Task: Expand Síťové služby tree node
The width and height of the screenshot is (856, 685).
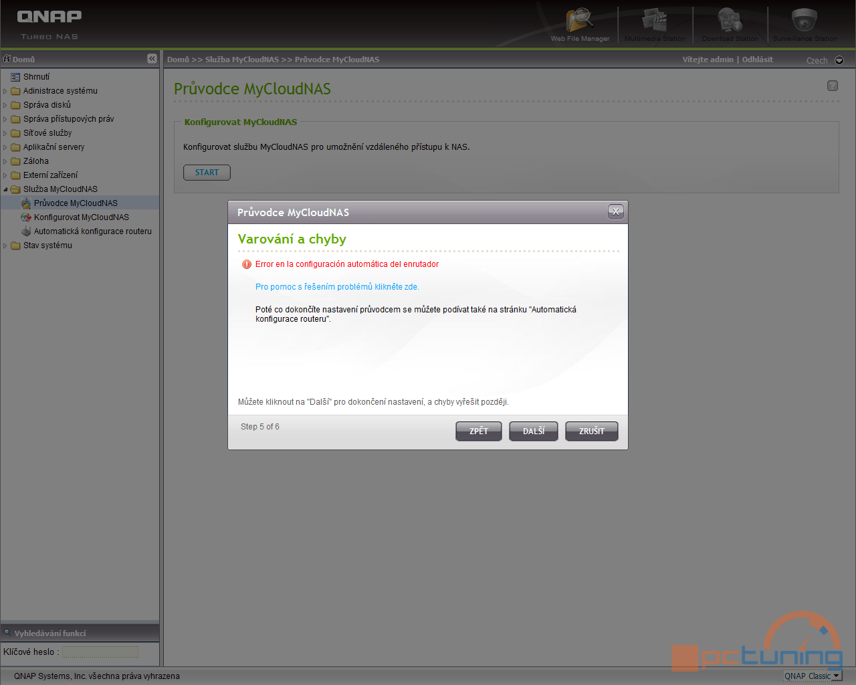Action: point(5,133)
